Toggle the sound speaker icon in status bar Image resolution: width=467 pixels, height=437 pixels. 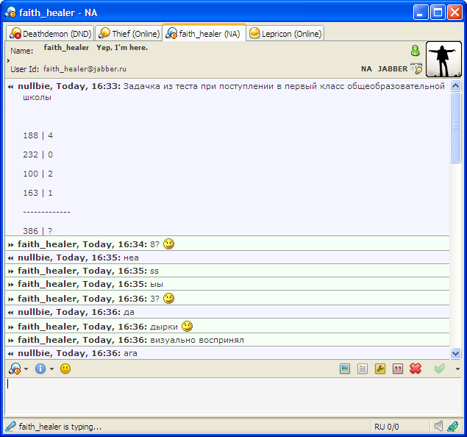438,426
